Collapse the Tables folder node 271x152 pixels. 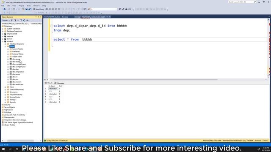6,46
